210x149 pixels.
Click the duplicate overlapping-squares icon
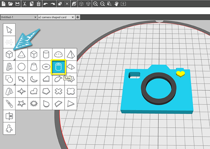60,4
